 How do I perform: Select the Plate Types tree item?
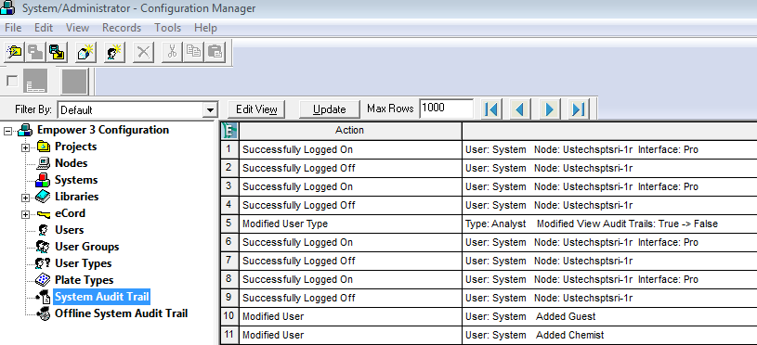(x=84, y=280)
